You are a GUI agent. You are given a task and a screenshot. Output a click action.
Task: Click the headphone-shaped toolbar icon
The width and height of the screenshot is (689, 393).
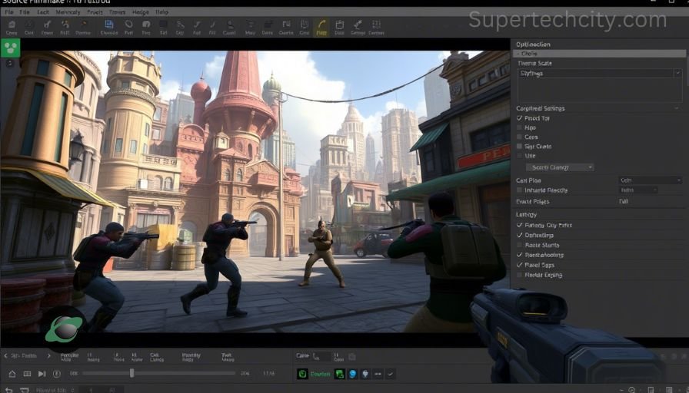146,25
